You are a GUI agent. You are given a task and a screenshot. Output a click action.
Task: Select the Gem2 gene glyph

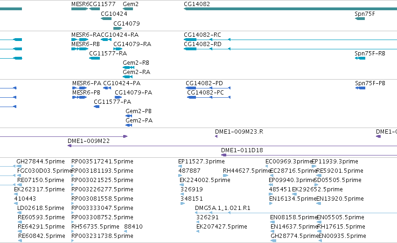128,9
